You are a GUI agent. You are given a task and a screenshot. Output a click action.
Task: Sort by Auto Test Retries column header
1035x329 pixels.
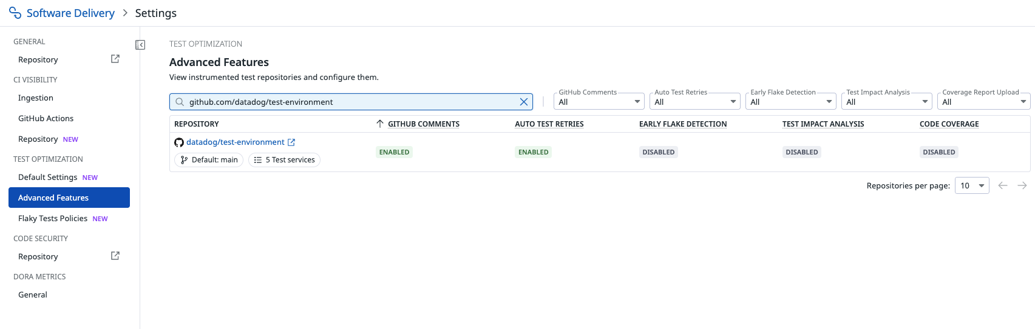[x=549, y=124]
